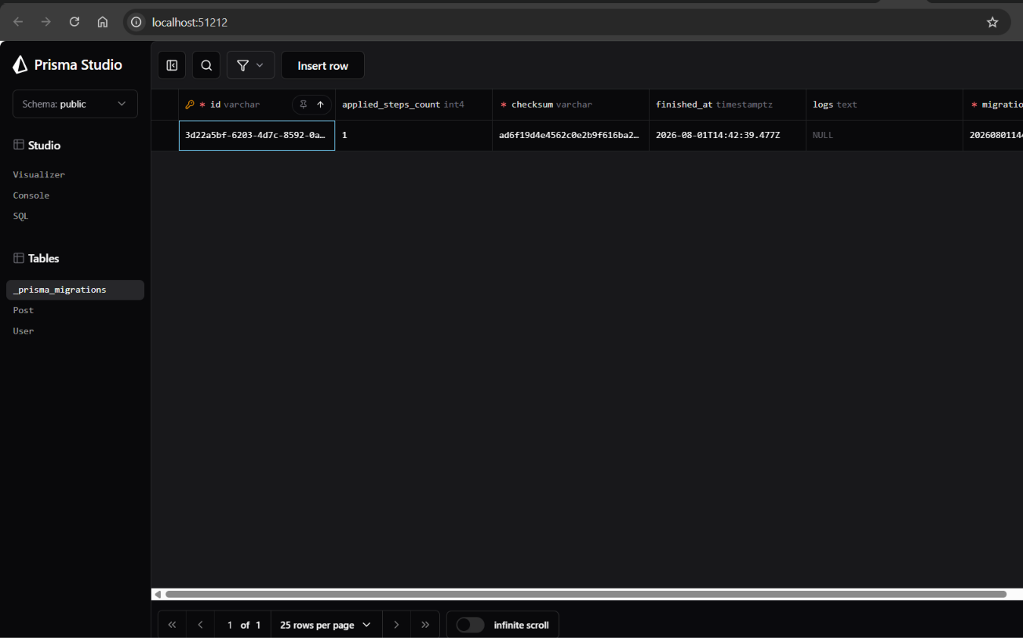Select the Post table
The height and width of the screenshot is (638, 1023).
[24, 310]
